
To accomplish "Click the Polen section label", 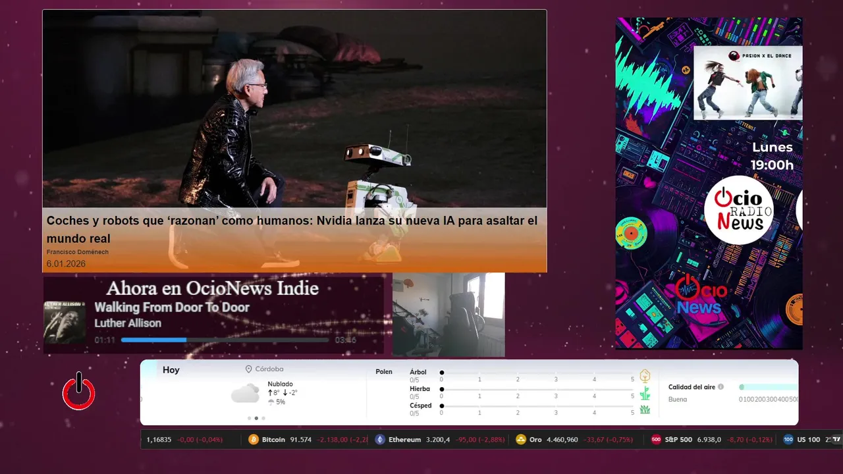I will pyautogui.click(x=384, y=372).
